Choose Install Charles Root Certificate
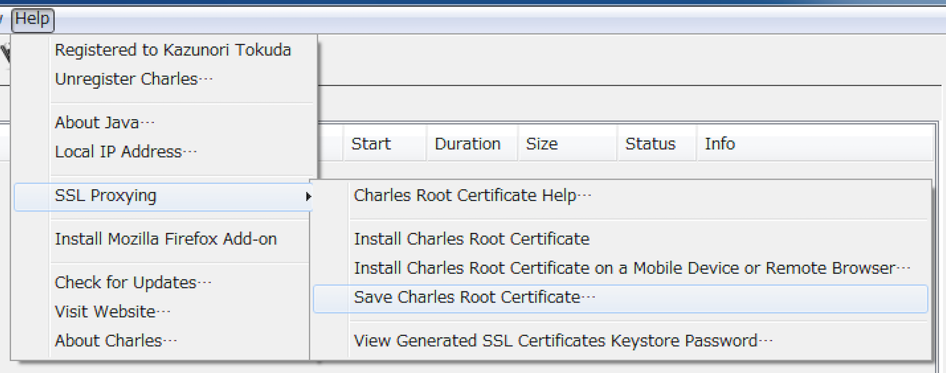The height and width of the screenshot is (373, 946). 472,239
